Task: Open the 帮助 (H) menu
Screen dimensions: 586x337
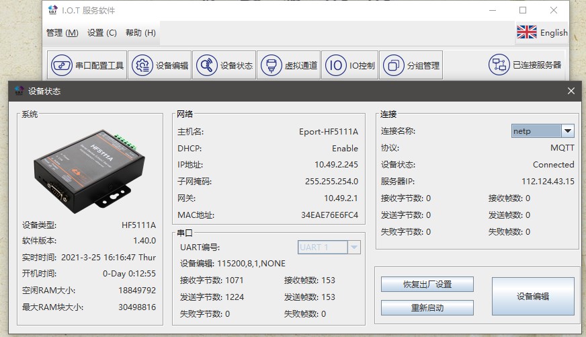Action: pos(140,32)
